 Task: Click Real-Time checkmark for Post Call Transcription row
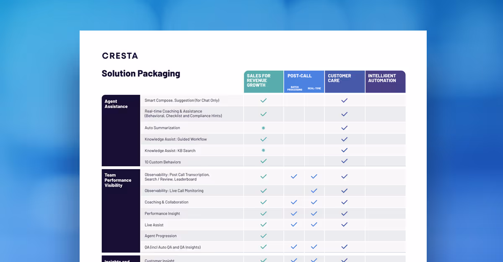click(x=314, y=176)
